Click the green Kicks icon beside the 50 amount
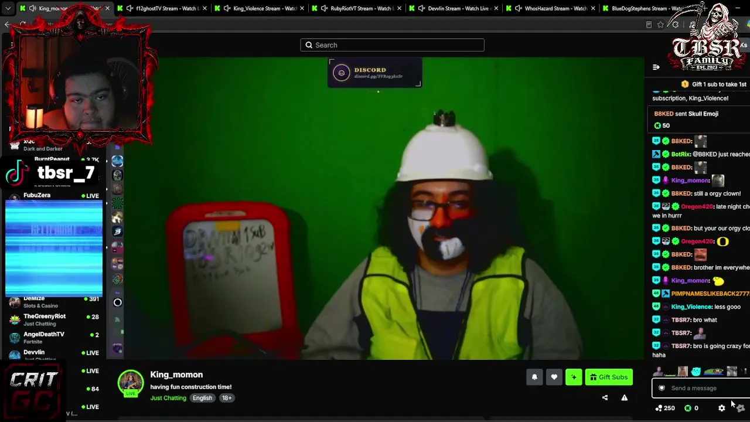Viewport: 750px width, 422px height. pyautogui.click(x=657, y=125)
